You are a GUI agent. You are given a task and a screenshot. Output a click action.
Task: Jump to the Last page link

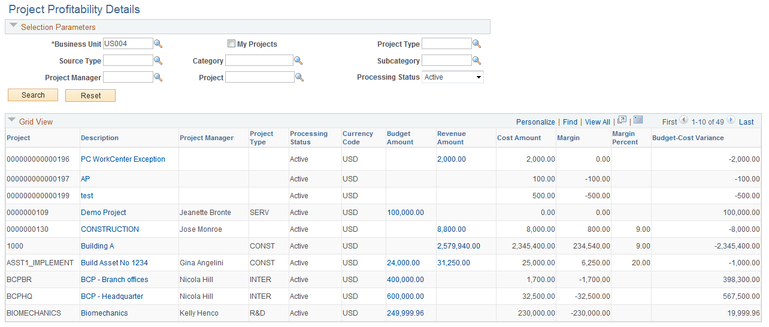(746, 122)
